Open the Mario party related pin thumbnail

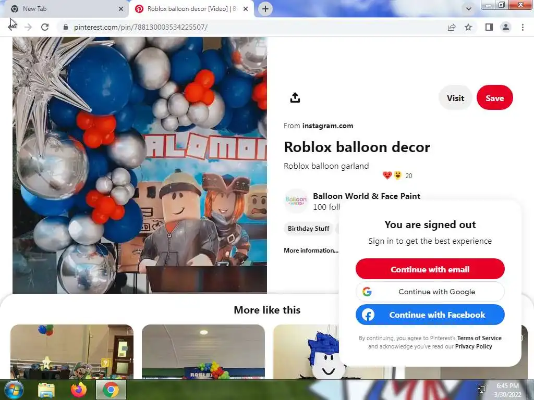(72, 352)
